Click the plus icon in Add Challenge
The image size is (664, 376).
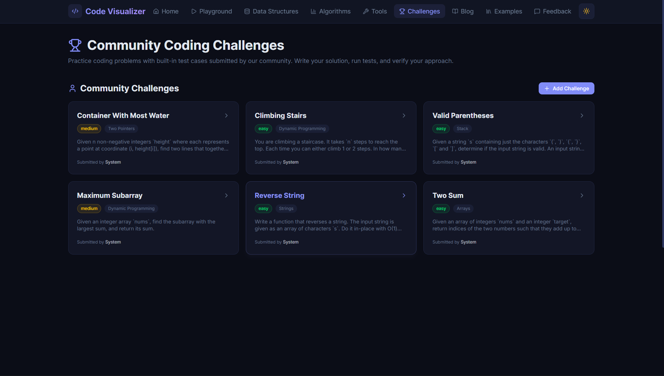547,89
